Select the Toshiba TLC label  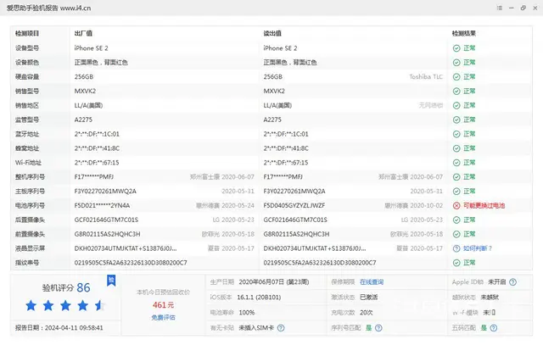coord(426,77)
